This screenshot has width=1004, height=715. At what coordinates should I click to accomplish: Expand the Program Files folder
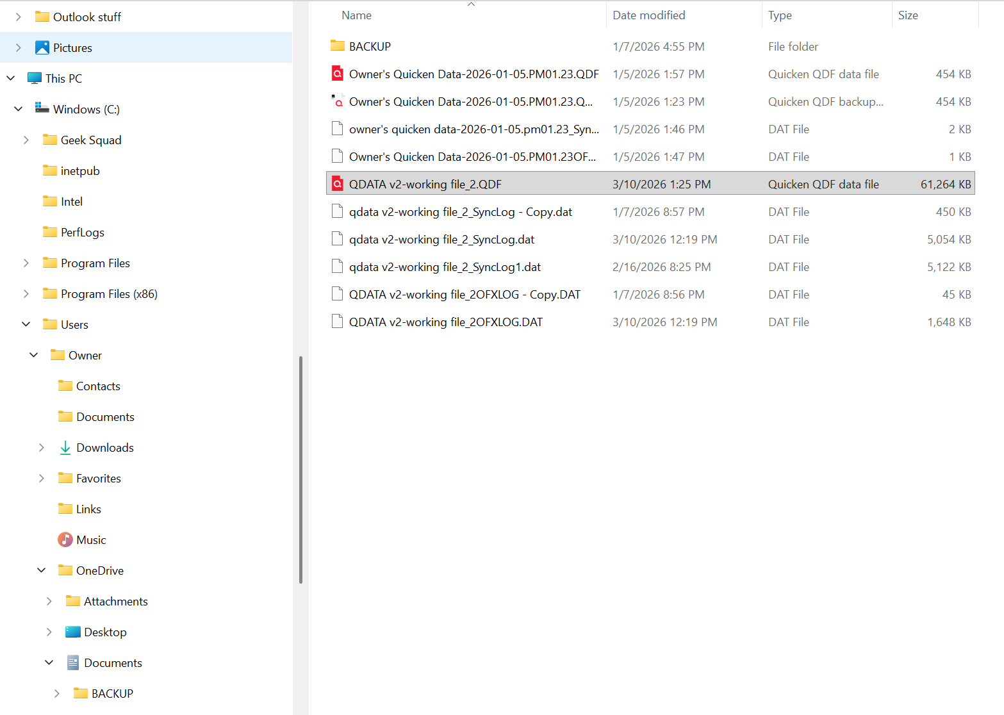(x=26, y=263)
